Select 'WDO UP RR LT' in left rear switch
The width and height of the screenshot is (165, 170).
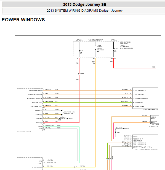point(137,141)
